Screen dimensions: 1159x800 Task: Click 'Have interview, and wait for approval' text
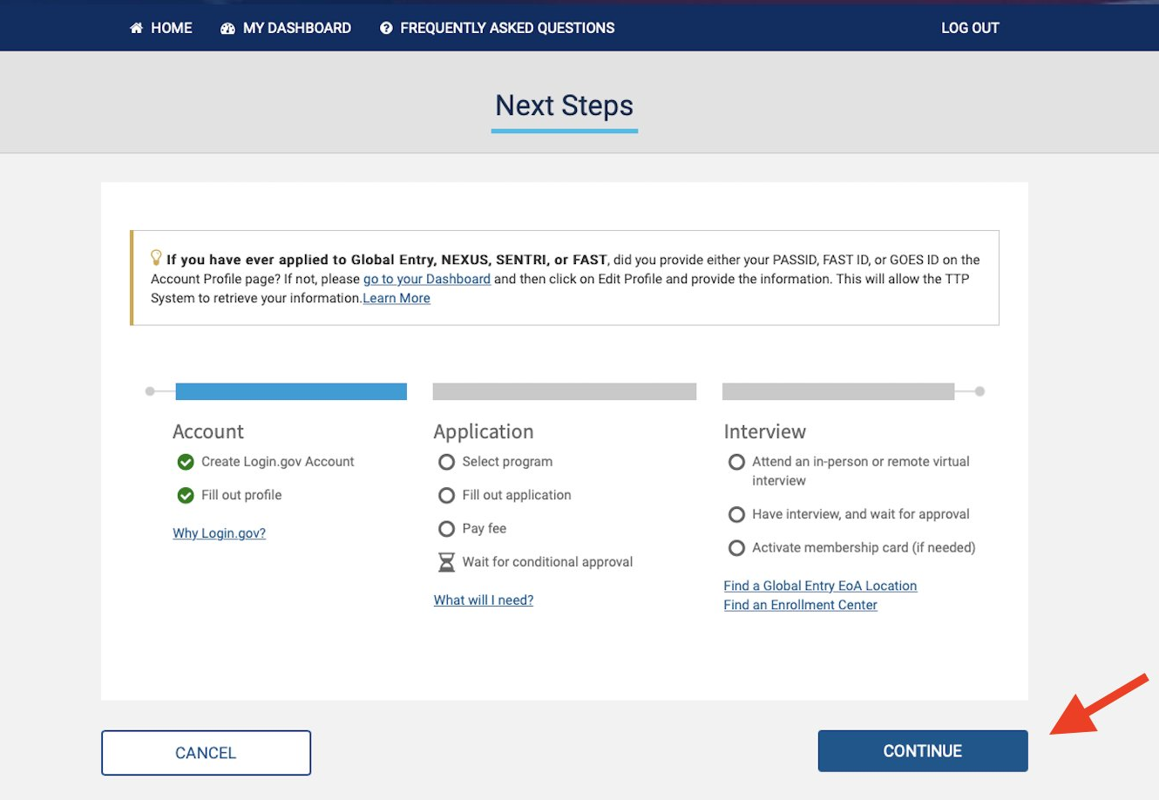tap(861, 514)
